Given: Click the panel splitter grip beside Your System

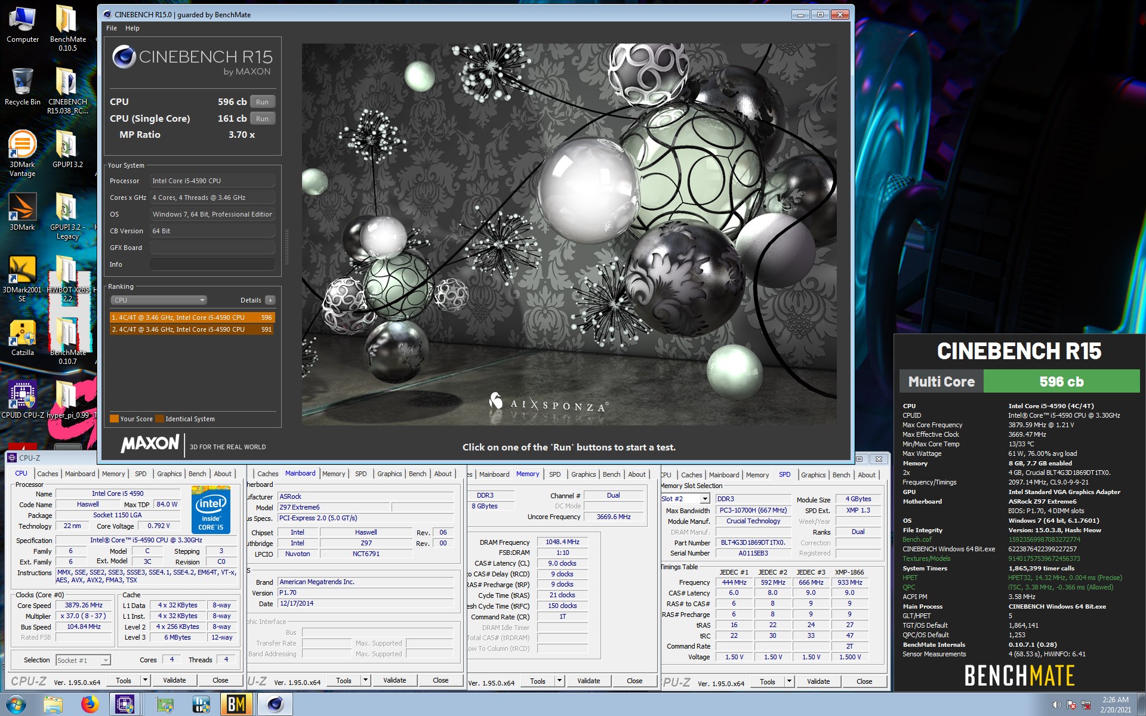Looking at the screenshot, I should [x=287, y=246].
